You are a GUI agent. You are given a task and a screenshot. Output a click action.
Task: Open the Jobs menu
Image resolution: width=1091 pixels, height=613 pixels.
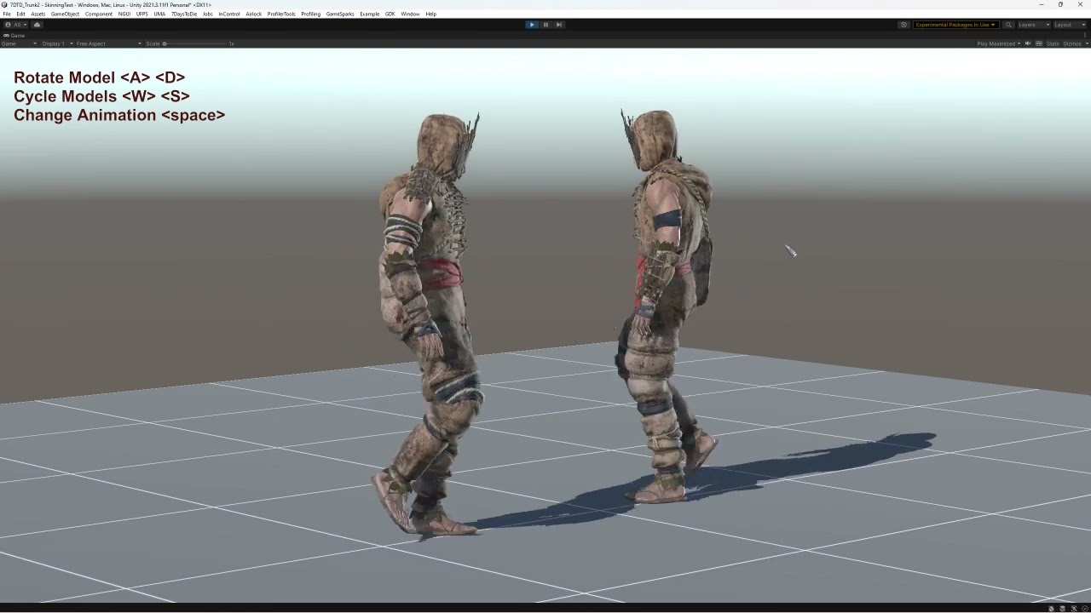(x=207, y=14)
